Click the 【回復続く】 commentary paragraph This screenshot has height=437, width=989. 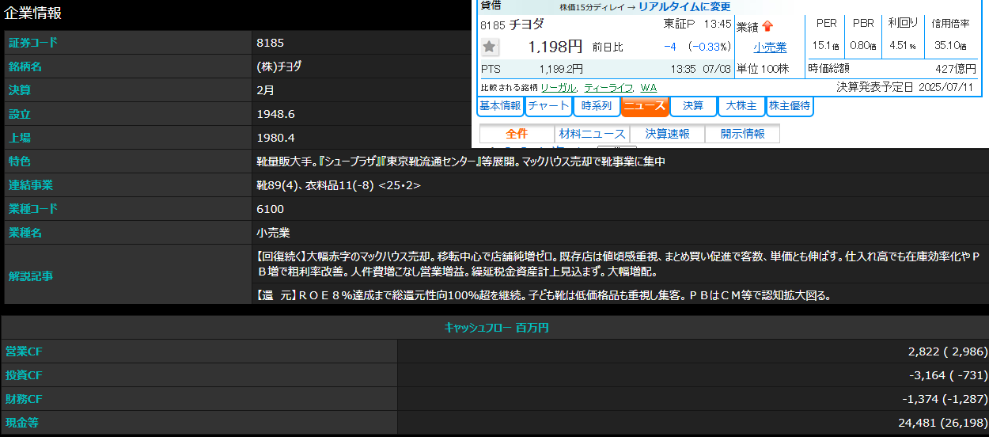pyautogui.click(x=619, y=264)
